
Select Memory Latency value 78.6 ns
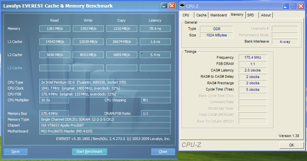[x=155, y=29]
